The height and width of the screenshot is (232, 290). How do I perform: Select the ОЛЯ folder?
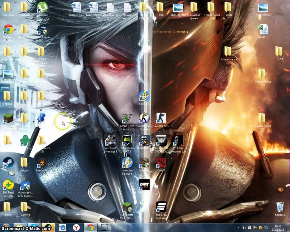(280, 54)
